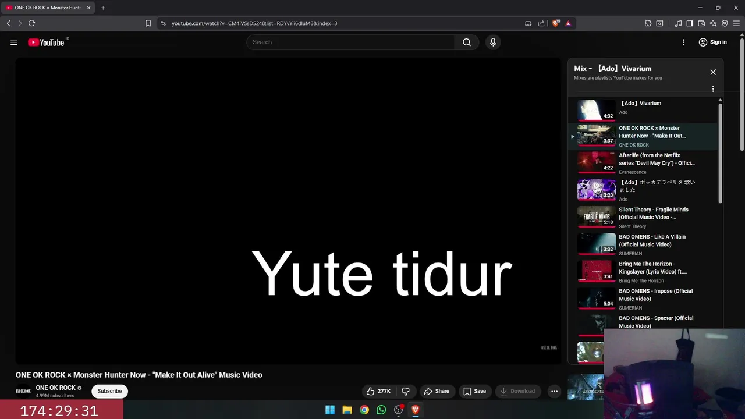Toggle the browser sidebar panel
The height and width of the screenshot is (419, 745).
pos(690,23)
